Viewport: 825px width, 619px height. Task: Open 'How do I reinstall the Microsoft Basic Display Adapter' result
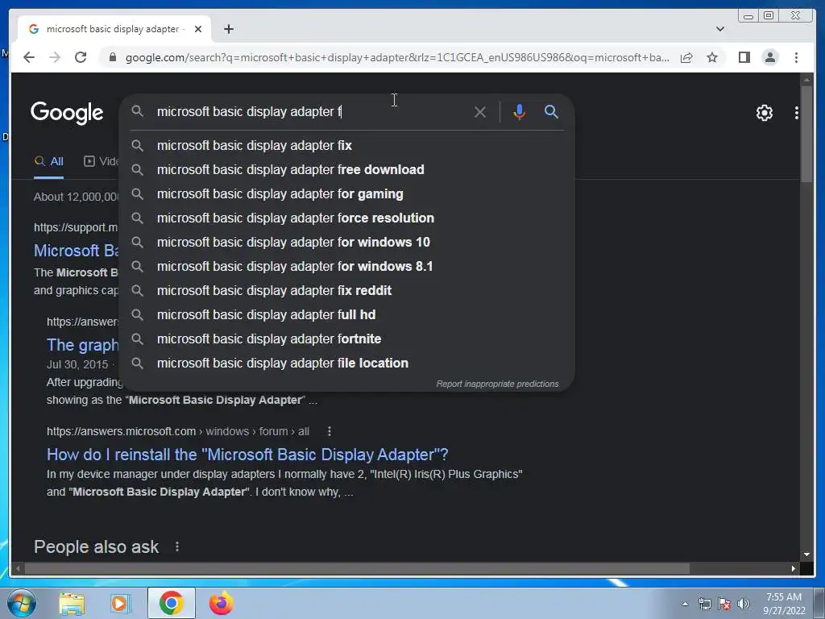coord(247,455)
